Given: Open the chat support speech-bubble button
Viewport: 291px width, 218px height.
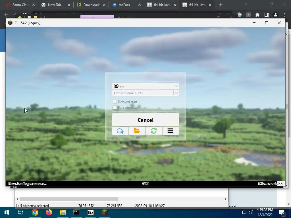Looking at the screenshot, I should [x=120, y=131].
